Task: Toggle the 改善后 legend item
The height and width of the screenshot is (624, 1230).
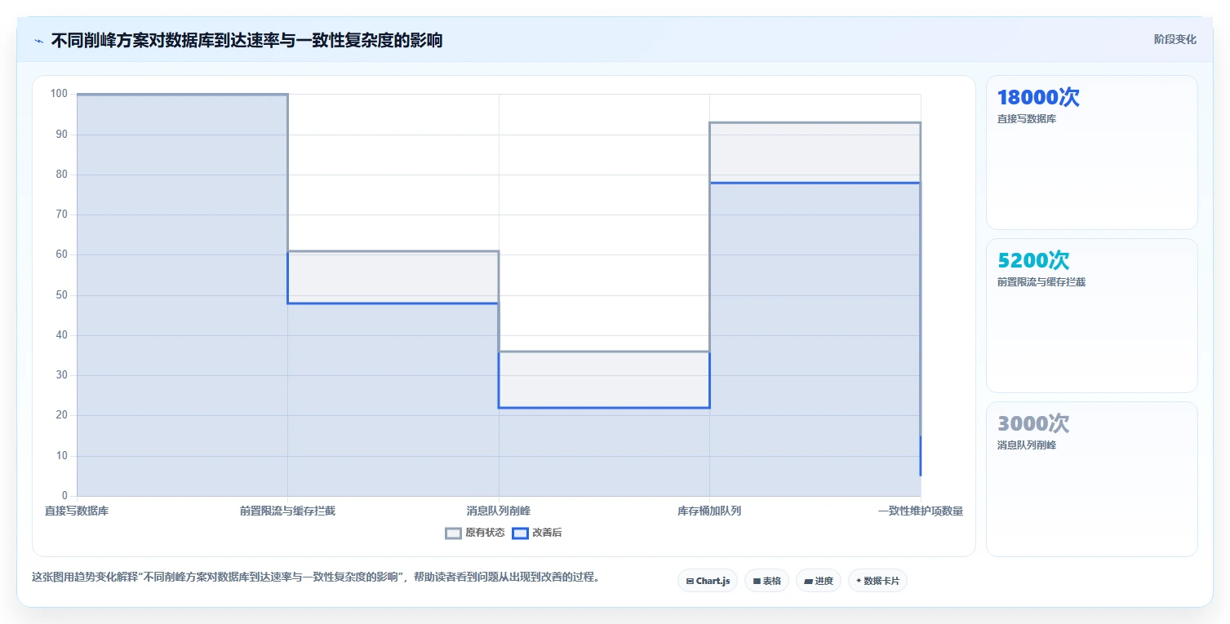Action: [537, 533]
